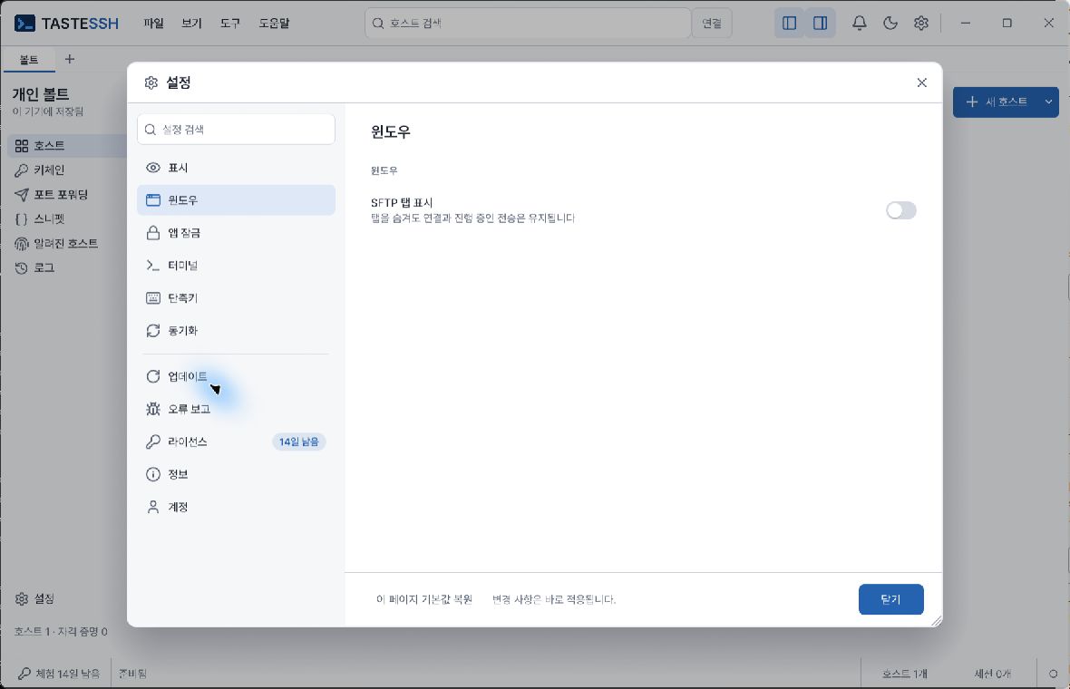Open 포트 포워딩 in the sidebar
The height and width of the screenshot is (689, 1070).
coord(67,195)
